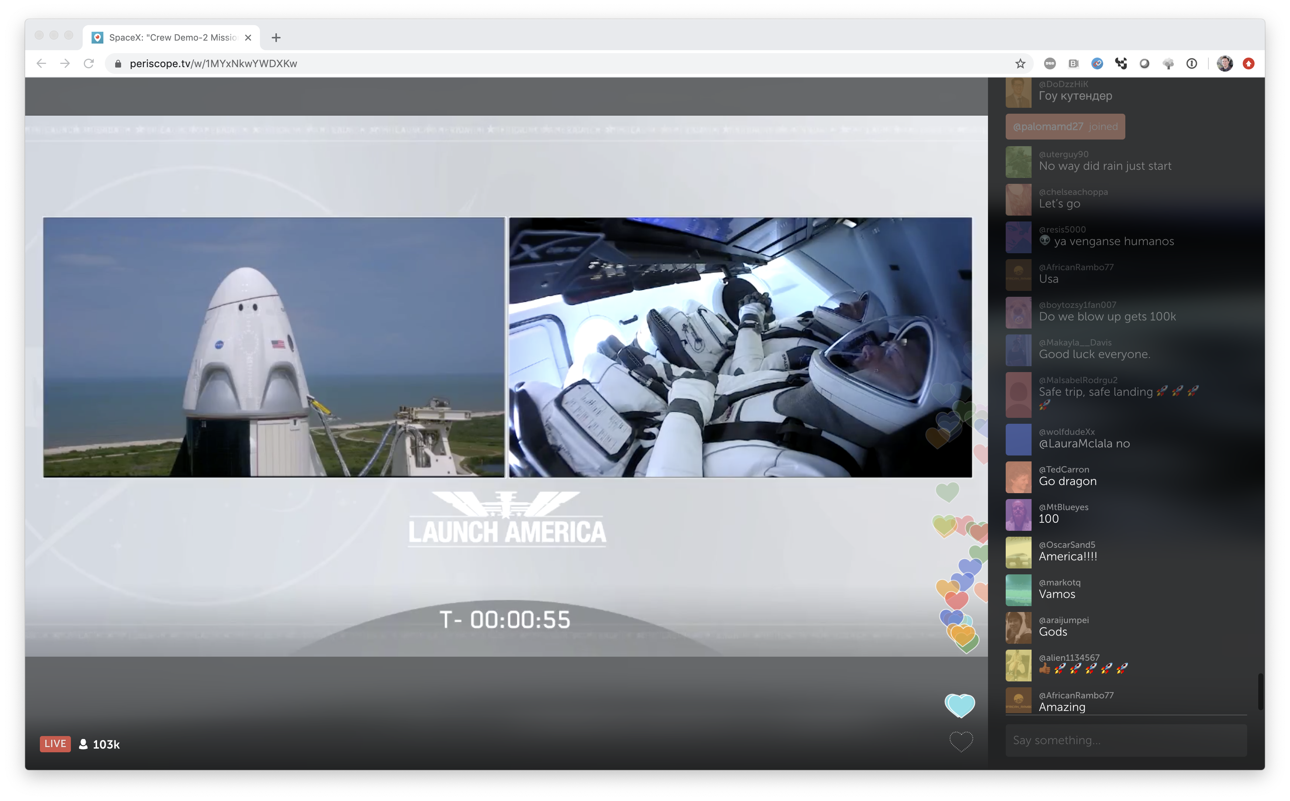Click the blue circular extension icon
This screenshot has width=1290, height=801.
(x=1097, y=63)
